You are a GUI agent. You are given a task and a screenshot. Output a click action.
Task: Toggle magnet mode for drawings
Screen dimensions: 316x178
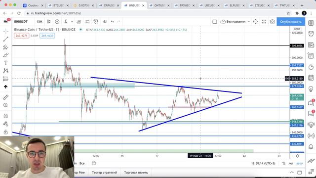click(x=5, y=116)
